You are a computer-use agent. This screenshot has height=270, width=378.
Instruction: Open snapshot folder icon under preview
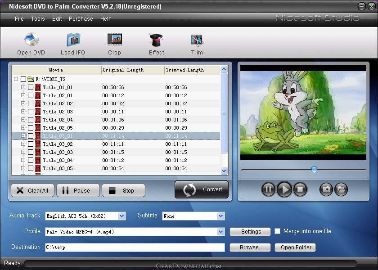click(x=341, y=189)
